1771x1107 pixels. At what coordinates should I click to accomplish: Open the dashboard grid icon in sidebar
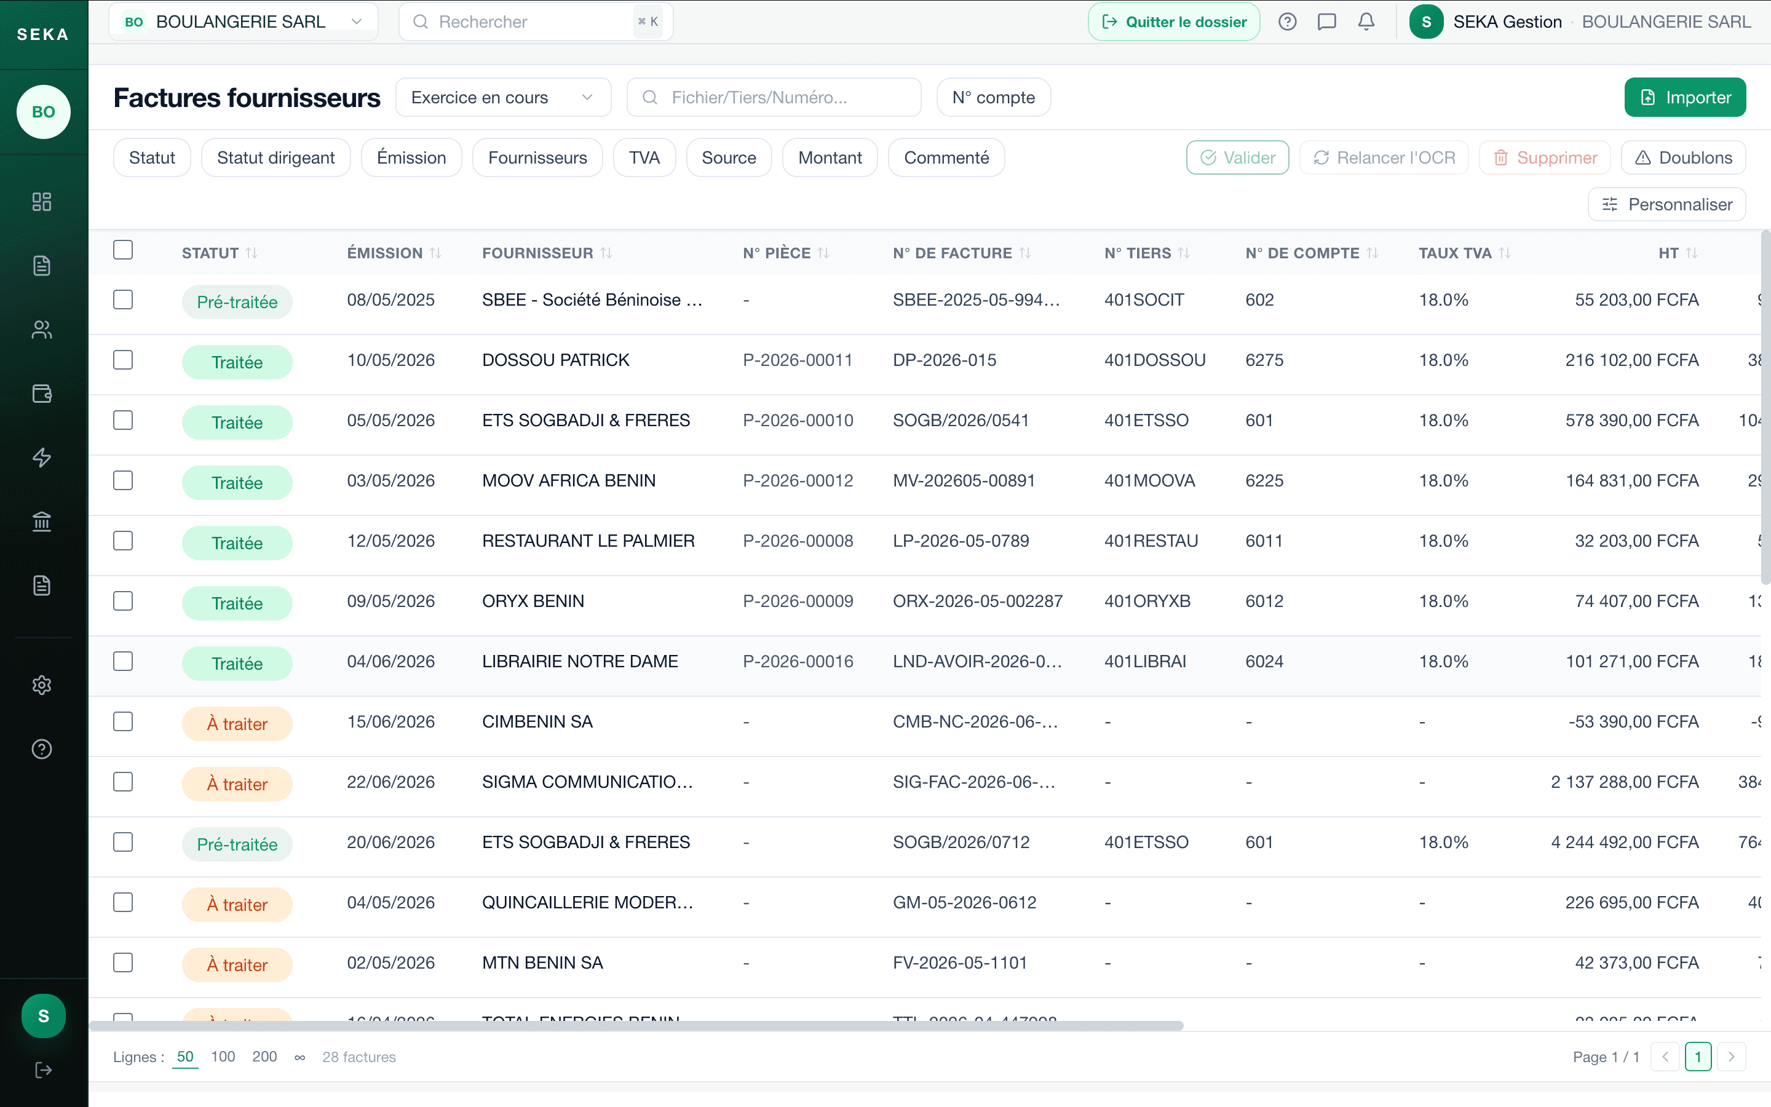[x=42, y=202]
